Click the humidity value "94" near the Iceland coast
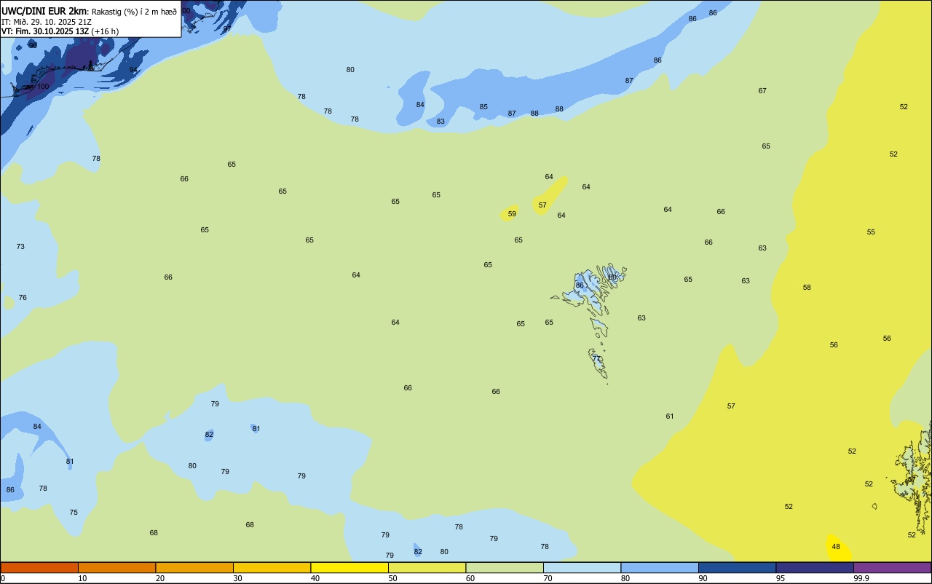 click(x=133, y=70)
